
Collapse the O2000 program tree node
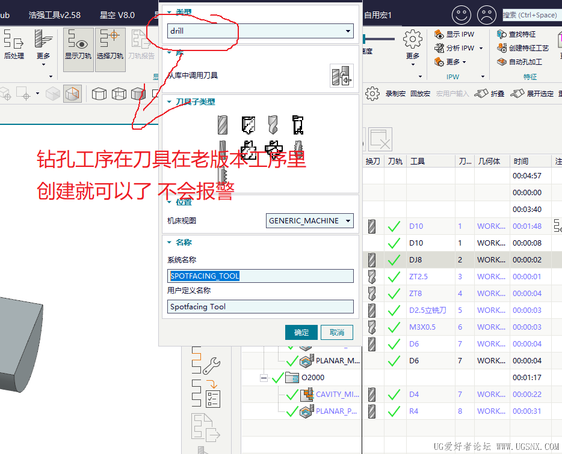[263, 377]
